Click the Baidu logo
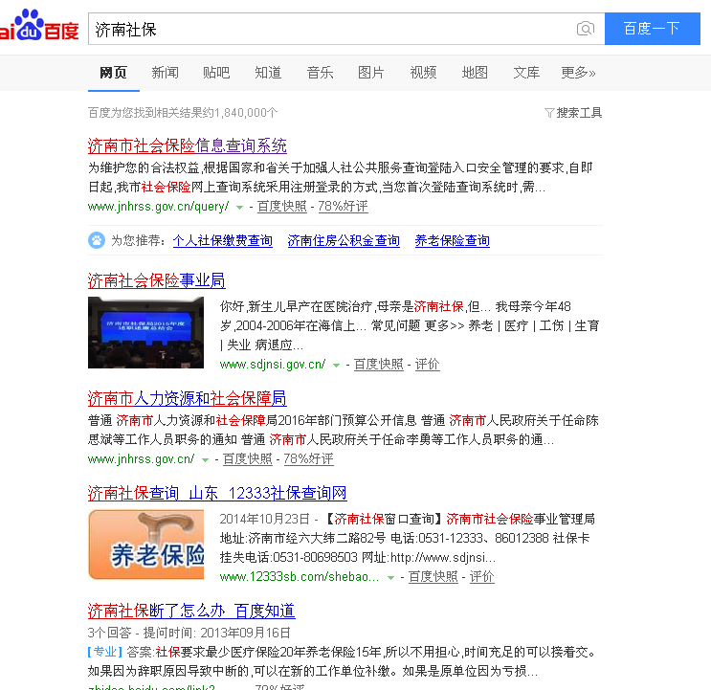 [39, 26]
